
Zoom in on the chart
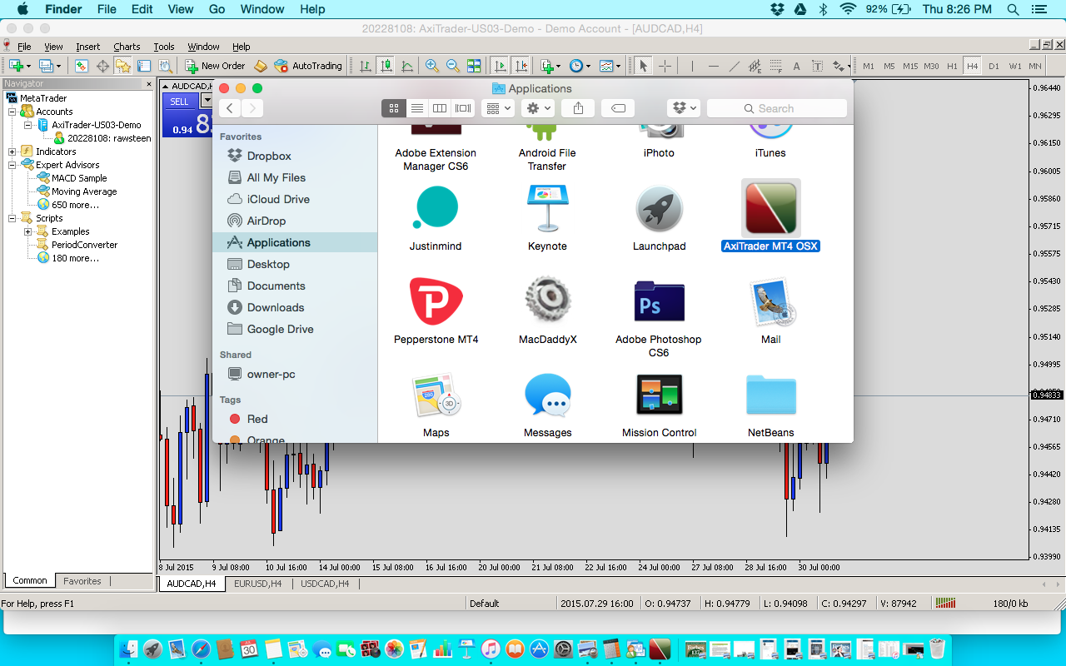432,66
